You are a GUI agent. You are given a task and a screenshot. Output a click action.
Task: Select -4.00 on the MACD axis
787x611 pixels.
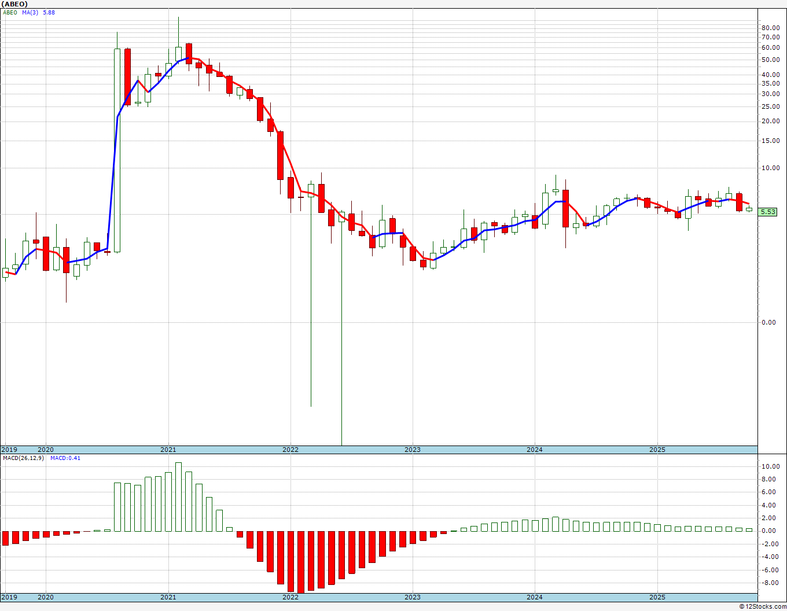coord(769,557)
